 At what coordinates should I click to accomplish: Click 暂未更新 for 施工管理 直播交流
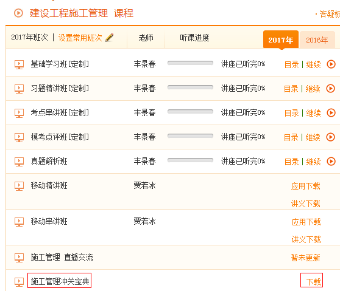tap(305, 258)
